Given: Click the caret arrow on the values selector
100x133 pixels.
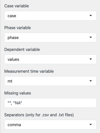Looking at the screenshot, I should [91, 59].
